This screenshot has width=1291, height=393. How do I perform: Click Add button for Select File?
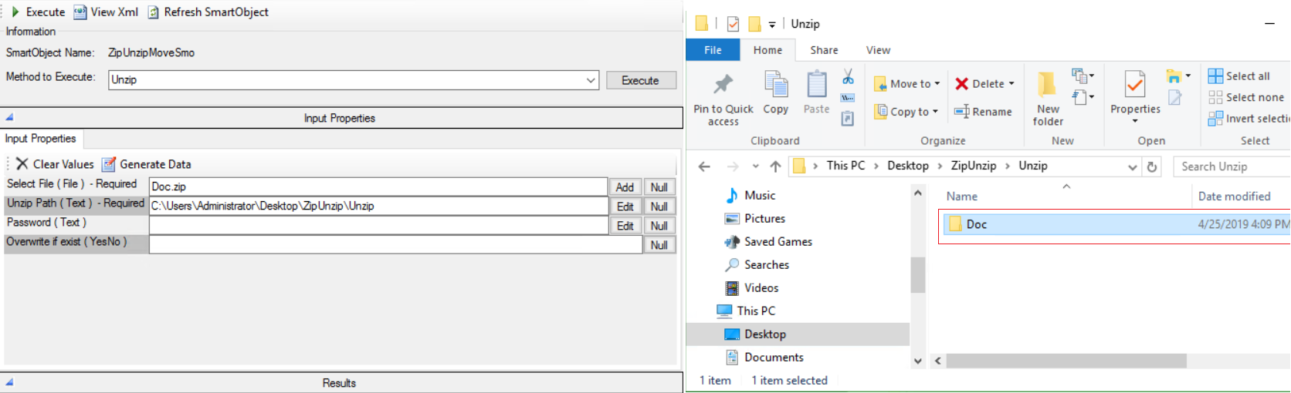(625, 187)
